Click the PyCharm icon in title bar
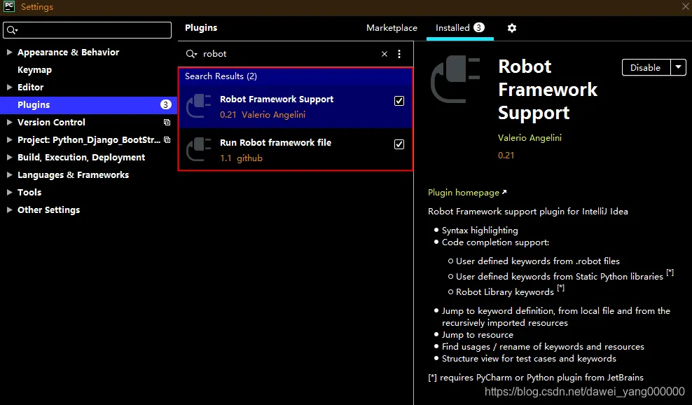692x405 pixels. [9, 6]
